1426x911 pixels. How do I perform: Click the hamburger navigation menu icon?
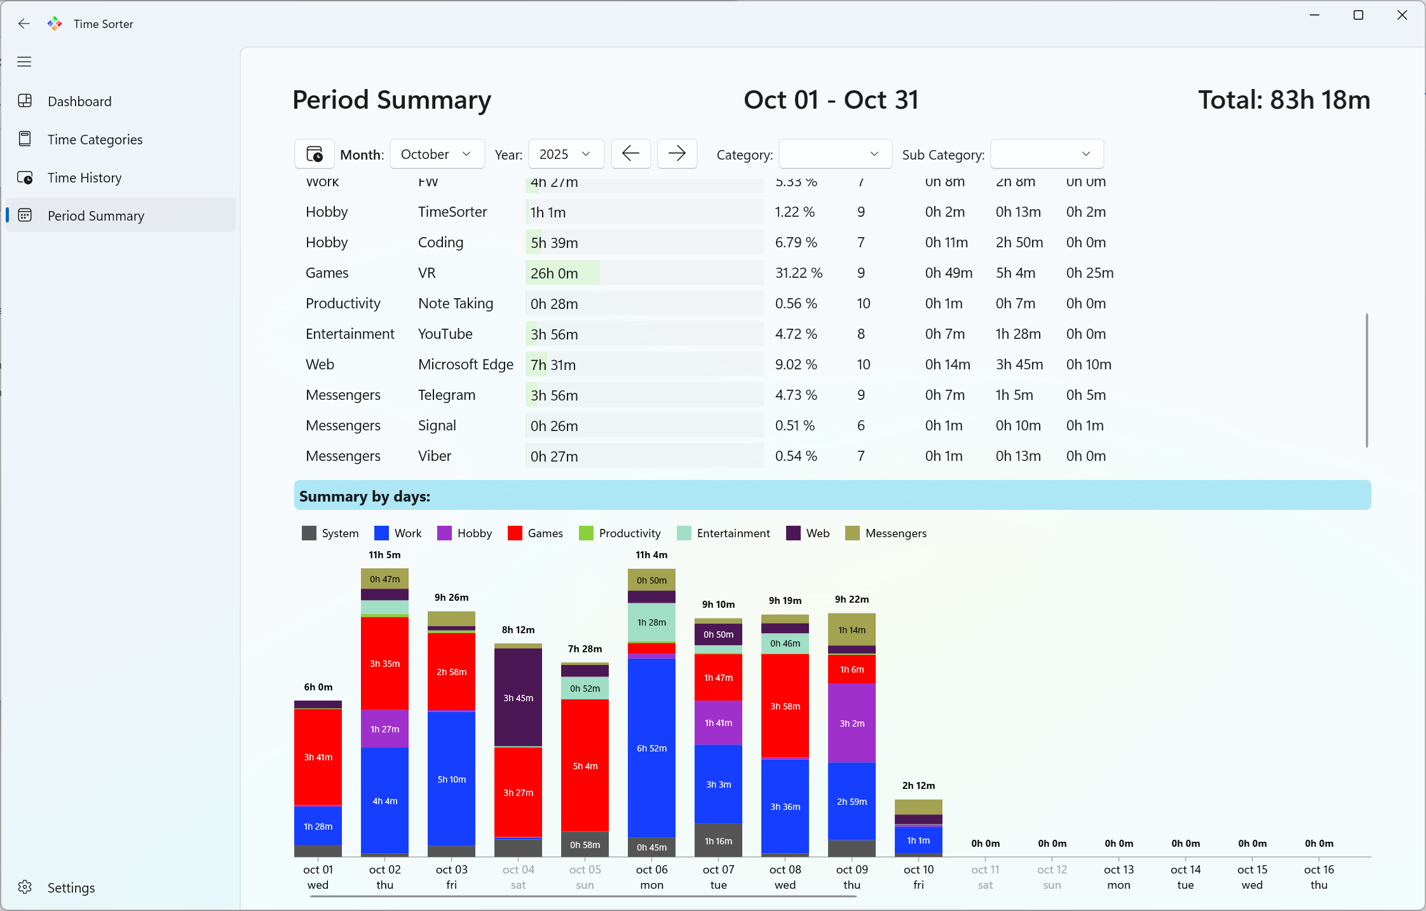pos(24,62)
